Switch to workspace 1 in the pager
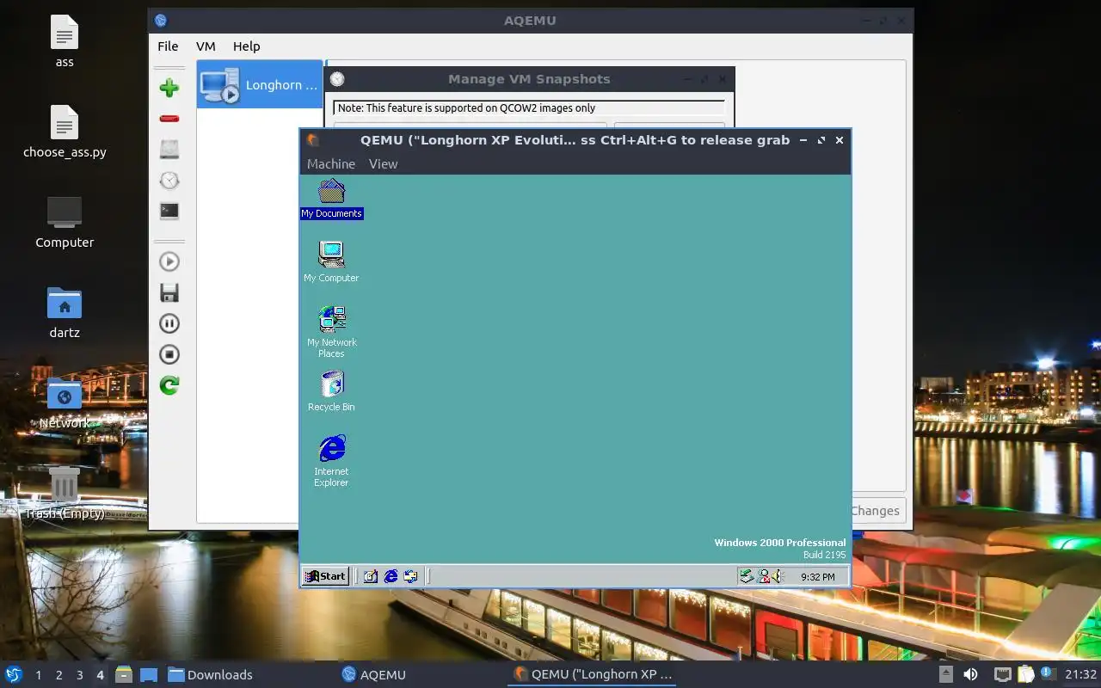Image resolution: width=1101 pixels, height=688 pixels. coord(38,675)
